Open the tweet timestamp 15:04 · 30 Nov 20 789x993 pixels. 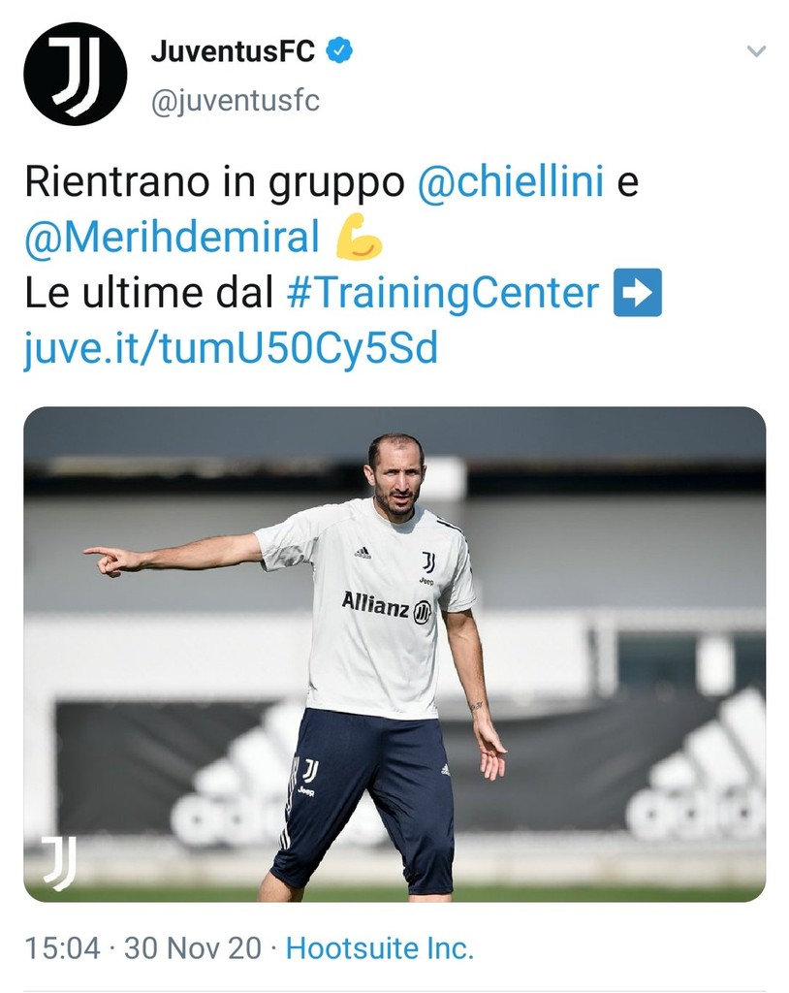pyautogui.click(x=142, y=948)
